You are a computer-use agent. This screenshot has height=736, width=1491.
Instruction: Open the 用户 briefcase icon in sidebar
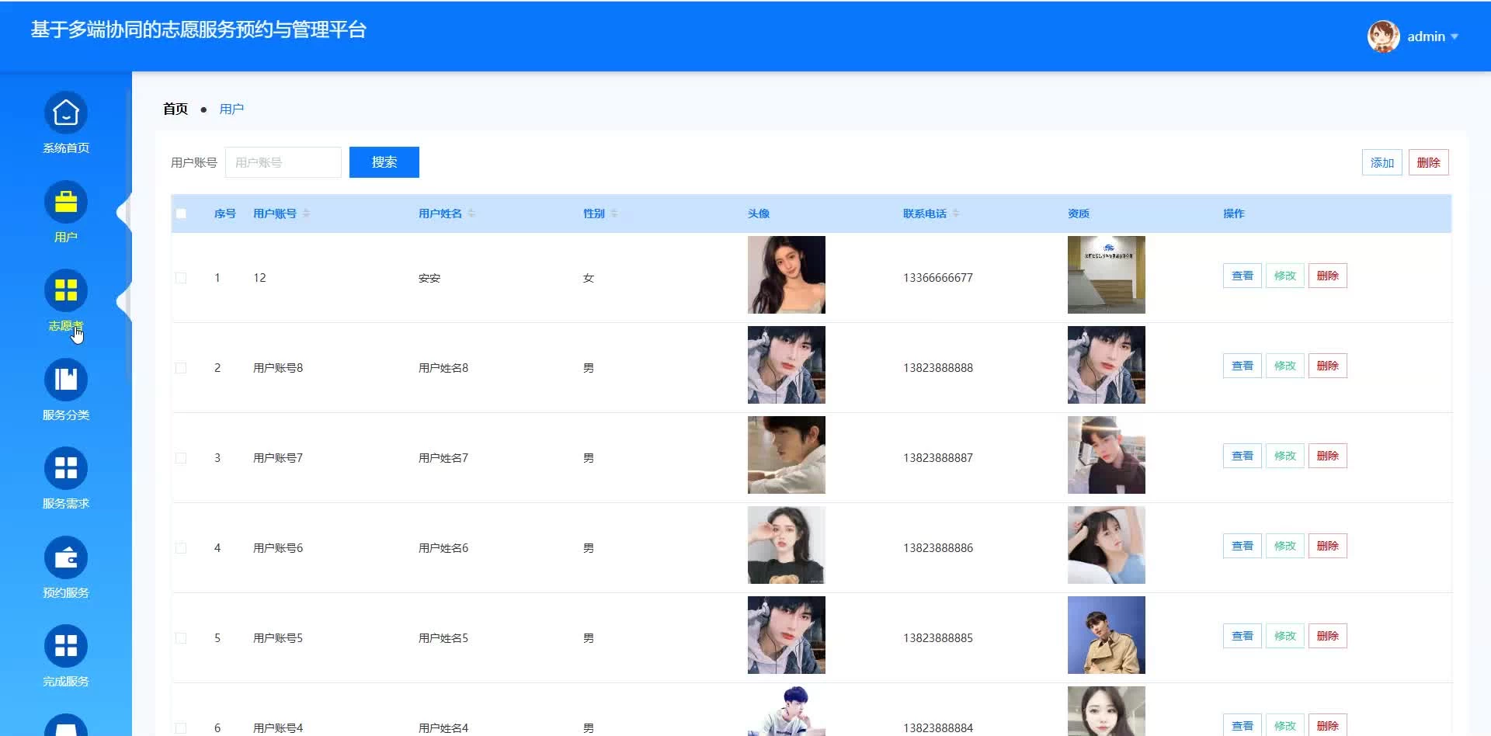pos(66,203)
